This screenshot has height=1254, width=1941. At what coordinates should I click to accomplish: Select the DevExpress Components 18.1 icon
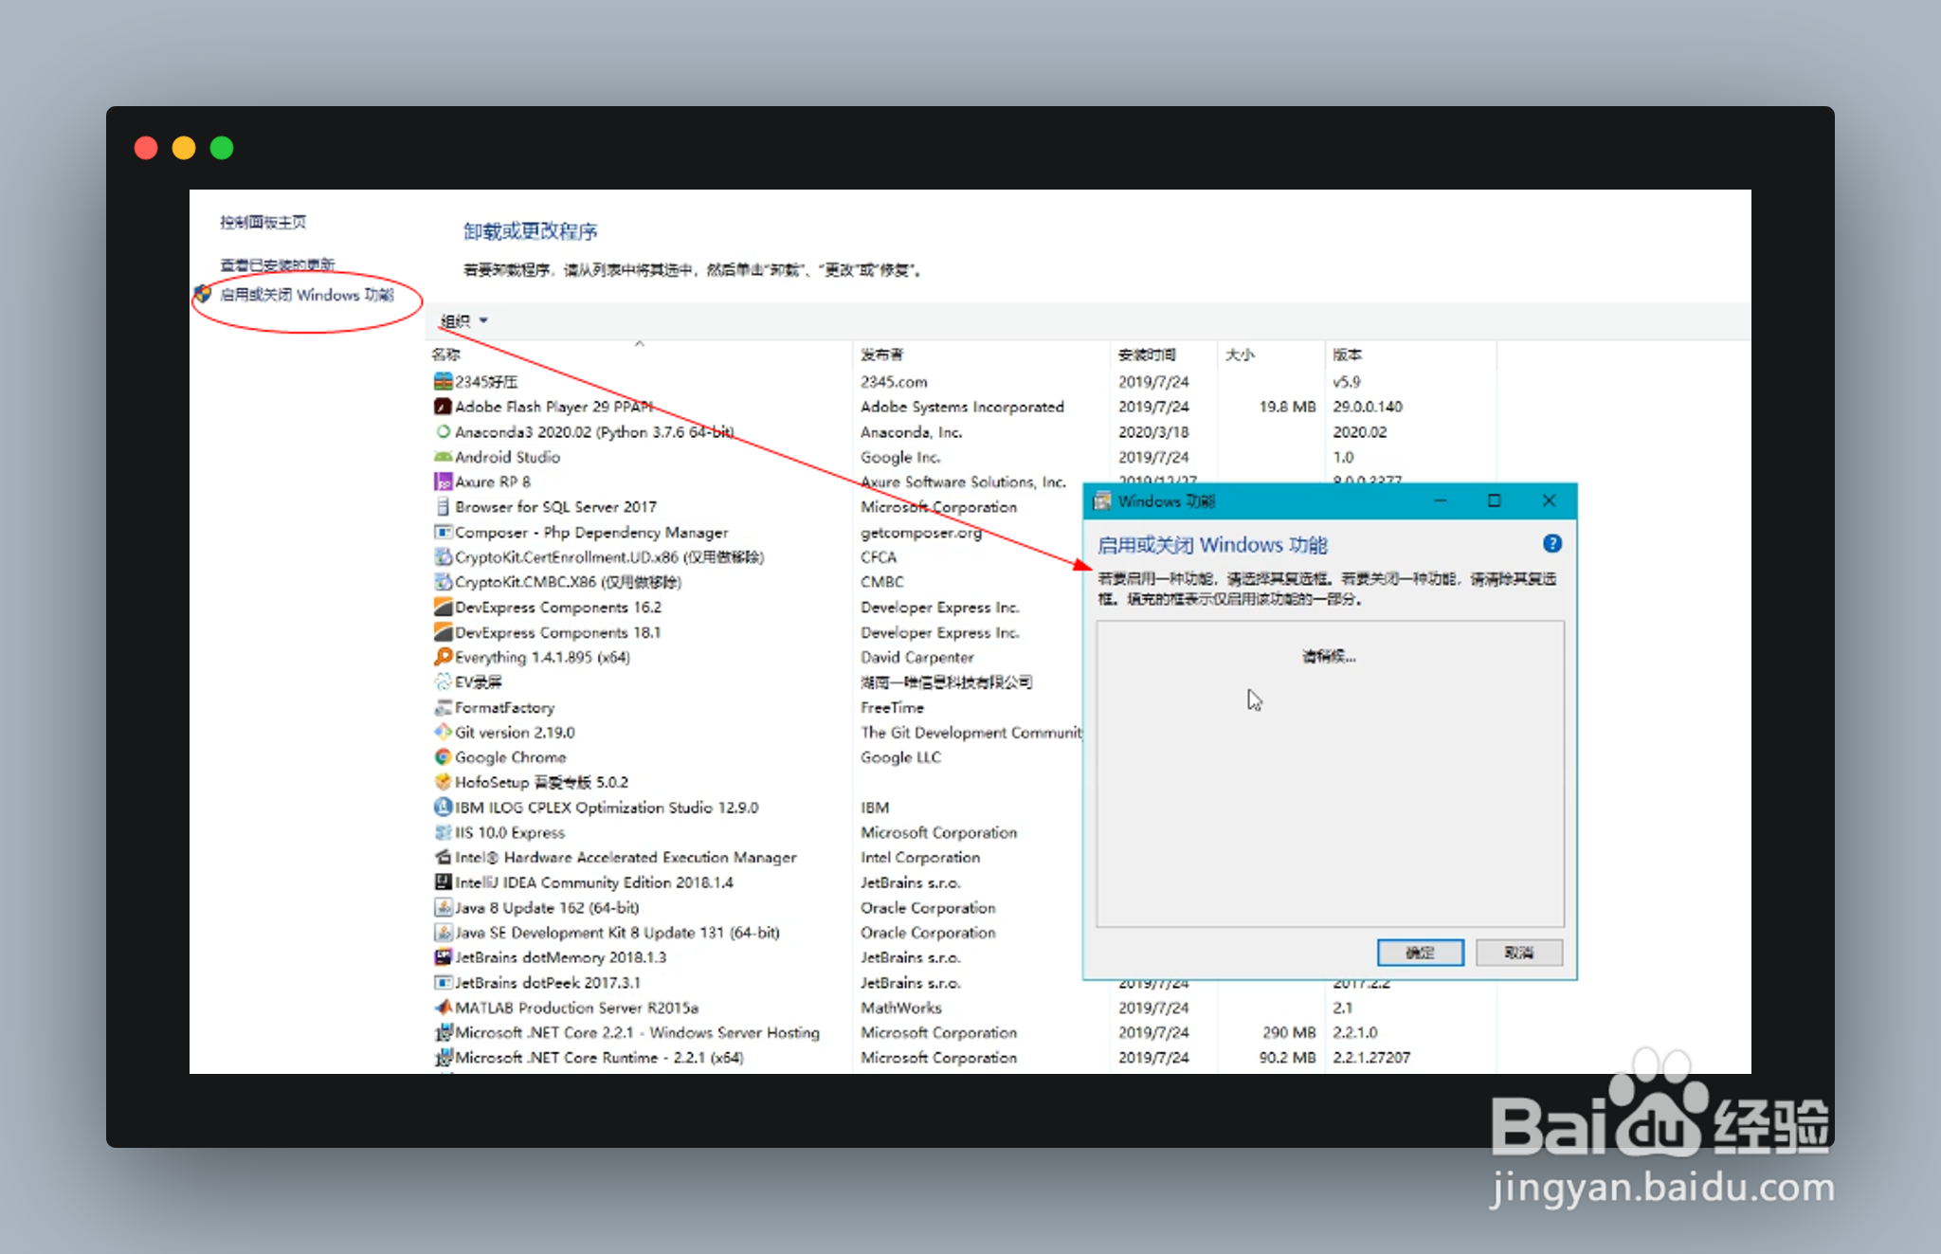click(443, 632)
